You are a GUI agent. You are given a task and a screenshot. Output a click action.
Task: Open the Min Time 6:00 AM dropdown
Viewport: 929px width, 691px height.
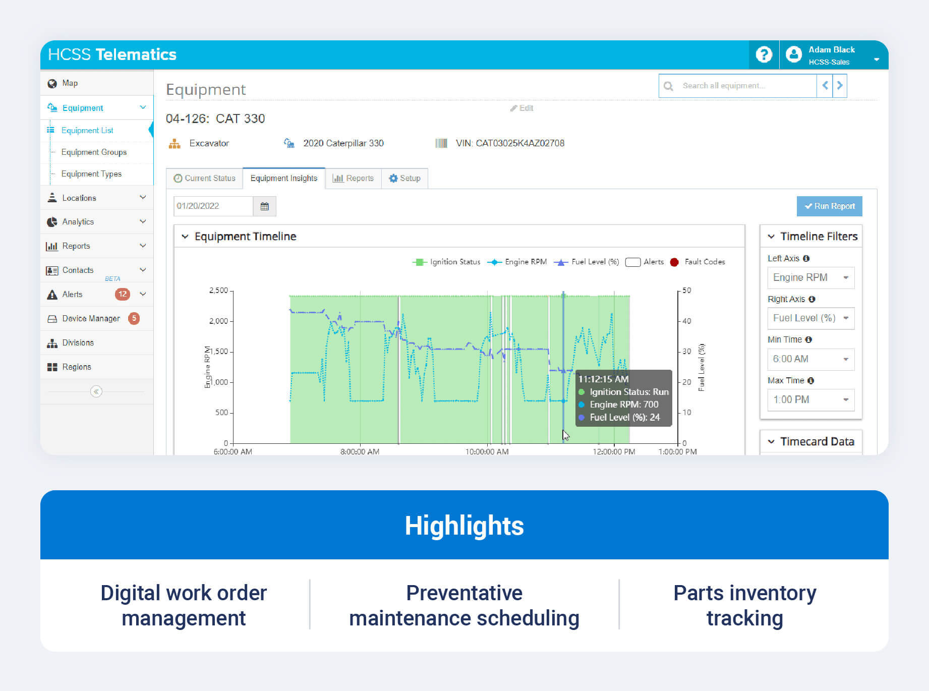[811, 359]
